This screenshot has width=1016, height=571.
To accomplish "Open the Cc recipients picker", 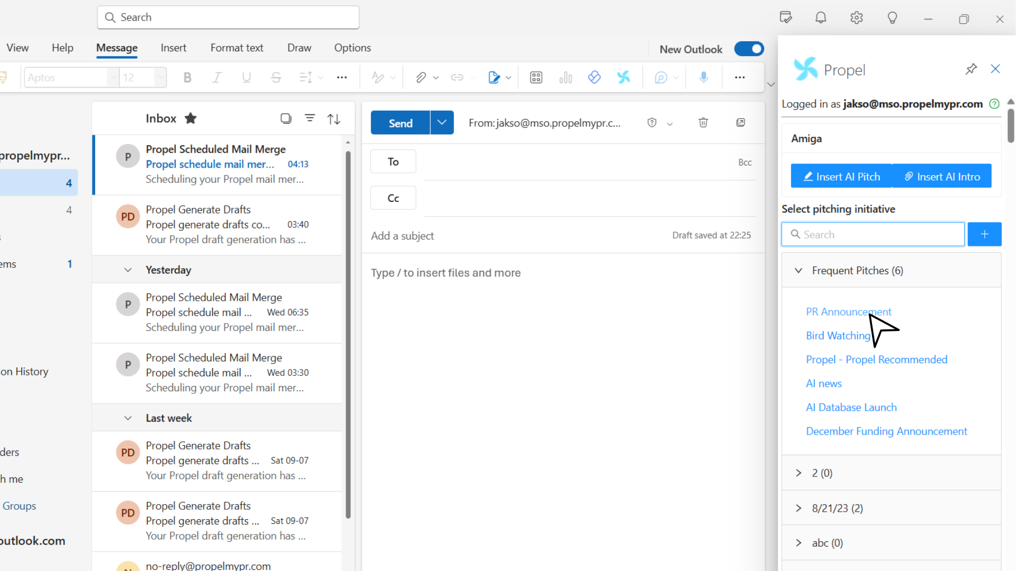I will 393,198.
